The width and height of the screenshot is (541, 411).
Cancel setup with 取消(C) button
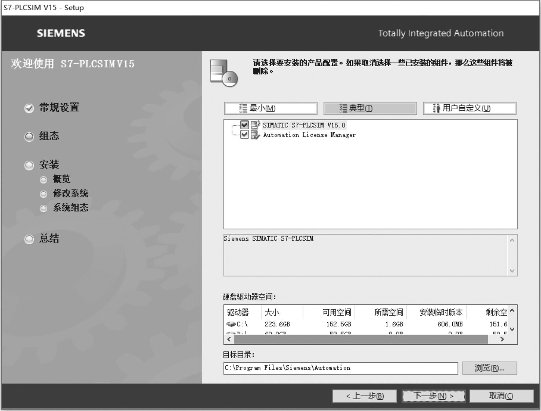pyautogui.click(x=501, y=396)
